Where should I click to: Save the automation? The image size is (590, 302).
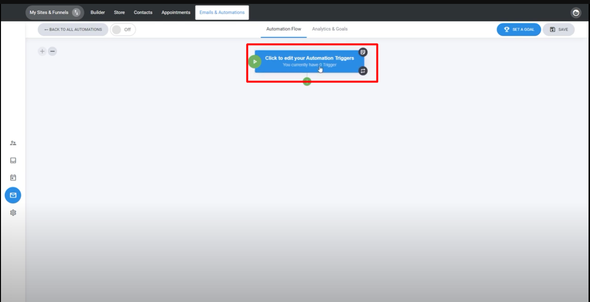pyautogui.click(x=558, y=30)
